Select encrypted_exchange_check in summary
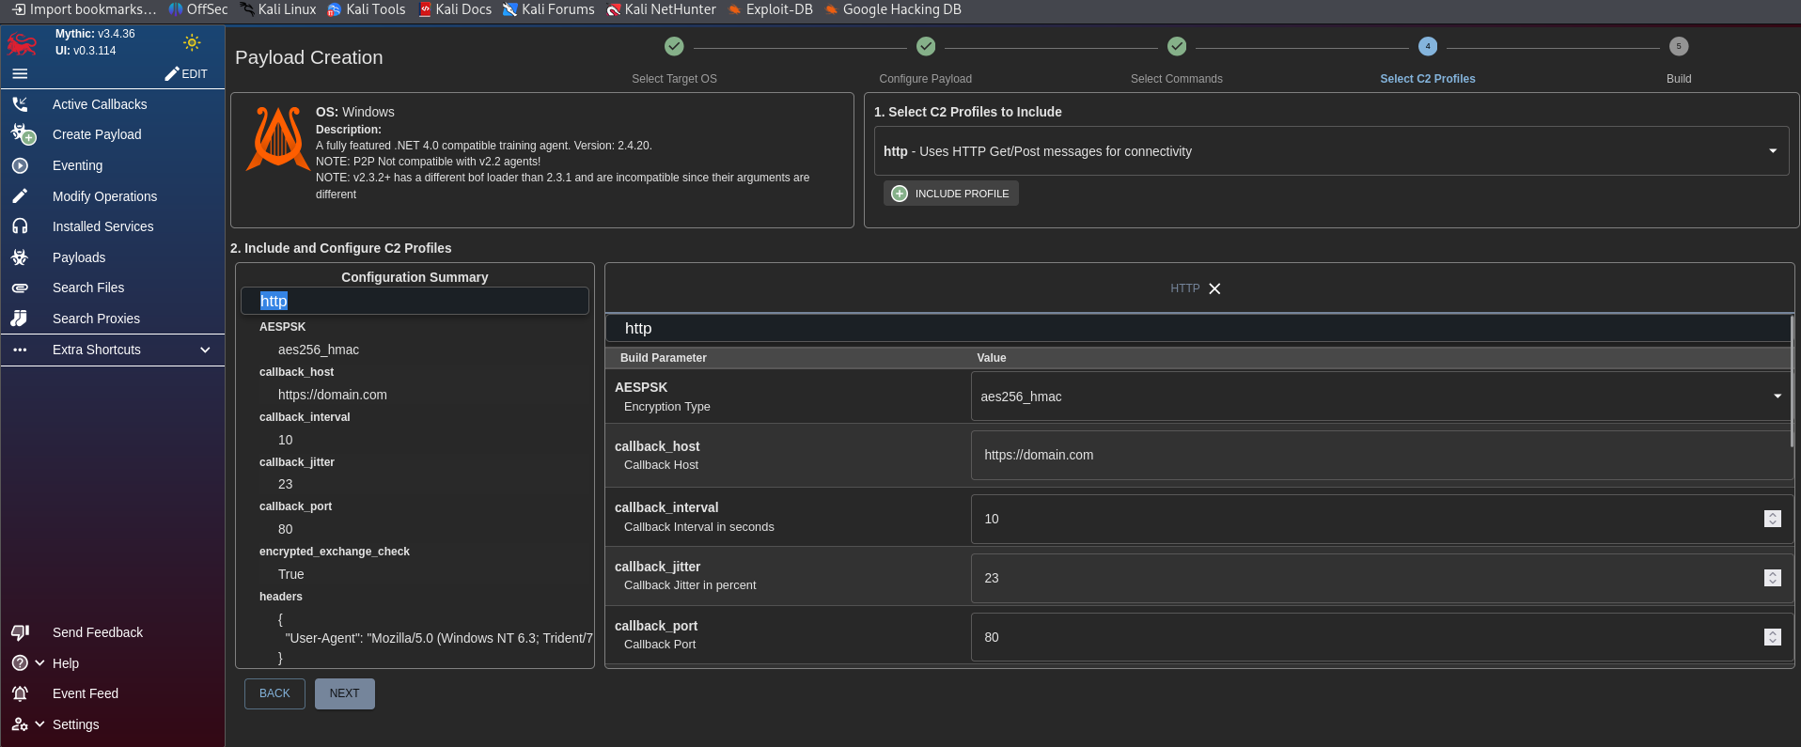 (x=335, y=552)
